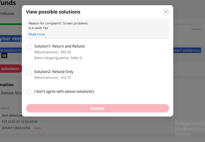Choose I don't agree radio option
Image resolution: width=205 pixels, height=142 pixels.
[x=29, y=92]
